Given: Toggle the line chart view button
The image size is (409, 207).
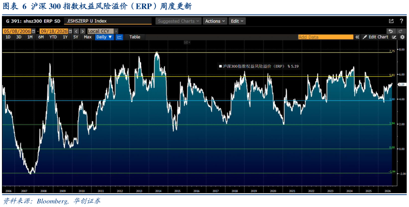Looking at the screenshot, I should click(x=119, y=37).
